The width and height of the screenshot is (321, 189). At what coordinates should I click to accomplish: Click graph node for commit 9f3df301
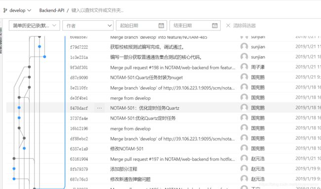click(x=29, y=67)
